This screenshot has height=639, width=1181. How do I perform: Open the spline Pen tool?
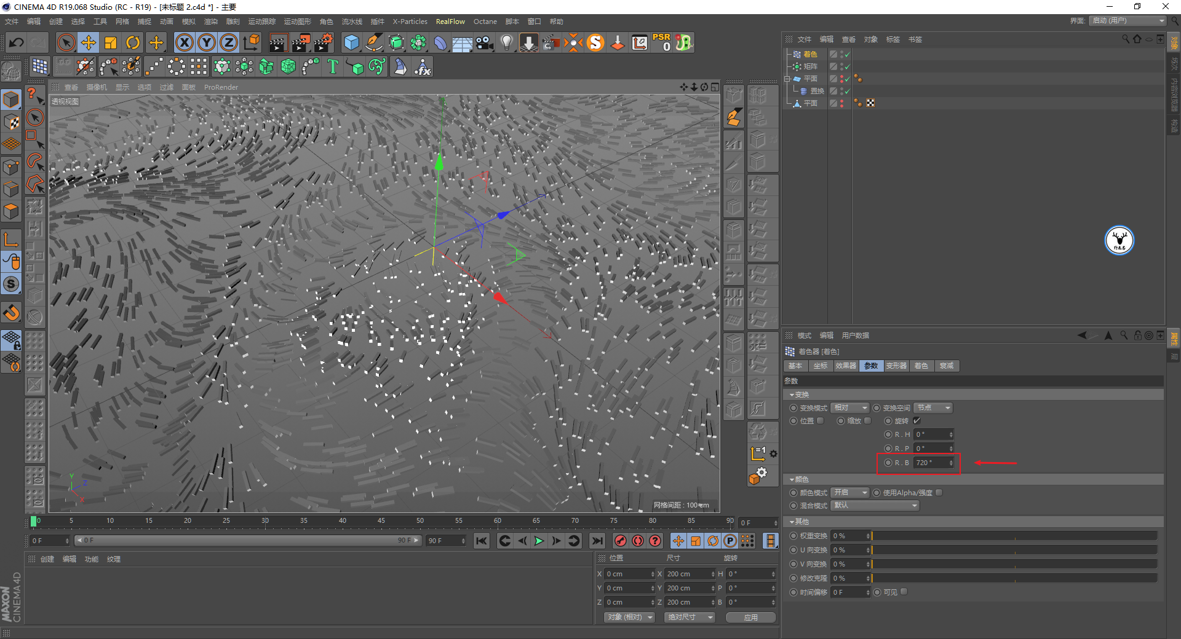pyautogui.click(x=373, y=42)
